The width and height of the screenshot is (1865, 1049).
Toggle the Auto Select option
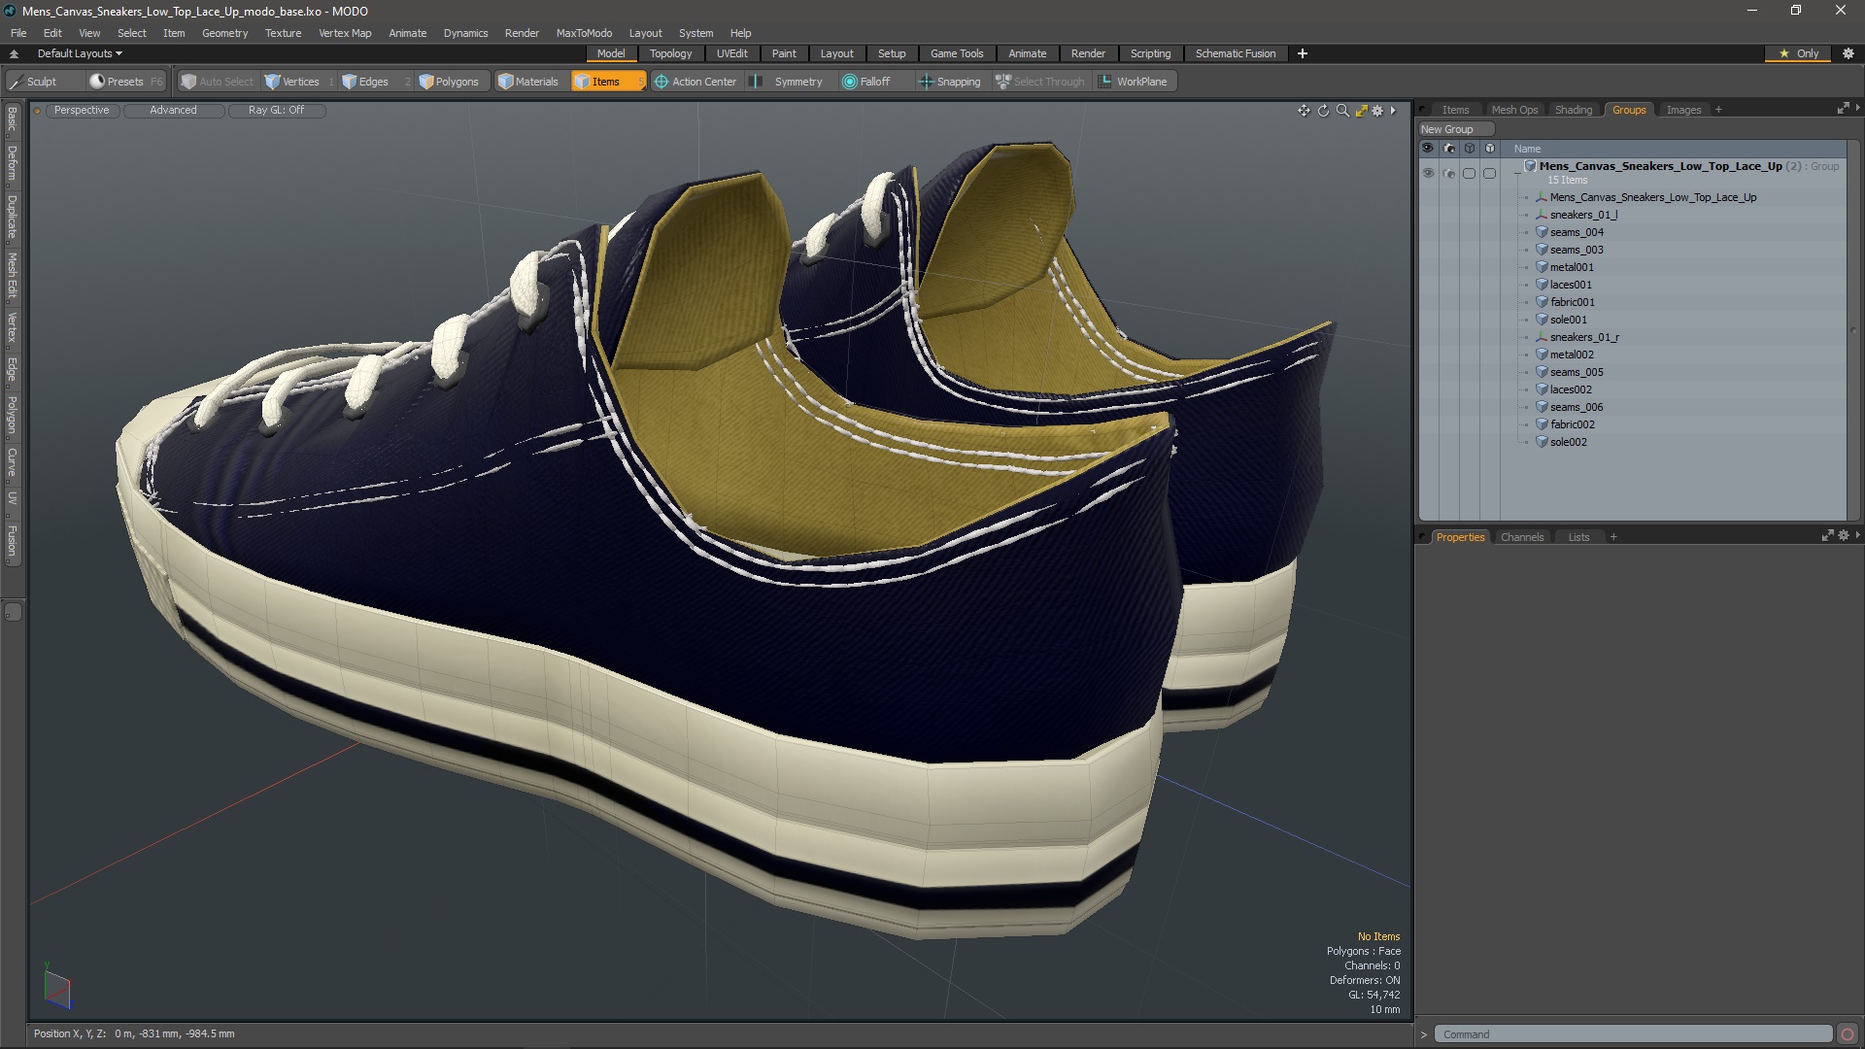point(218,82)
